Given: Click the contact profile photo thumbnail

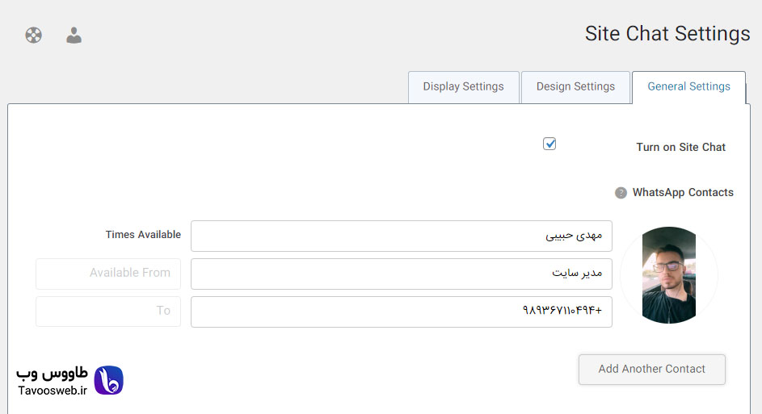Looking at the screenshot, I should pos(669,275).
